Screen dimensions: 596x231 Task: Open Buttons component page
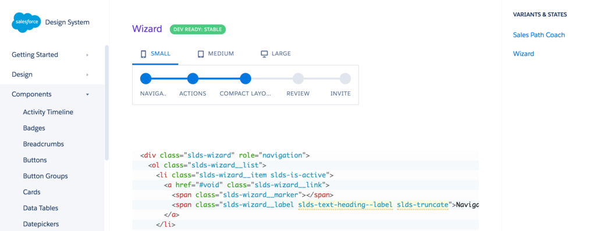(35, 160)
